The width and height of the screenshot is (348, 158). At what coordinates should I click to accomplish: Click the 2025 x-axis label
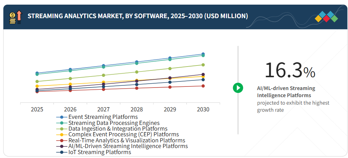(x=37, y=109)
